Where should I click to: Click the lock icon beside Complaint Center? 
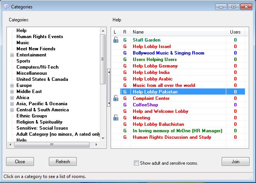pos(116,98)
